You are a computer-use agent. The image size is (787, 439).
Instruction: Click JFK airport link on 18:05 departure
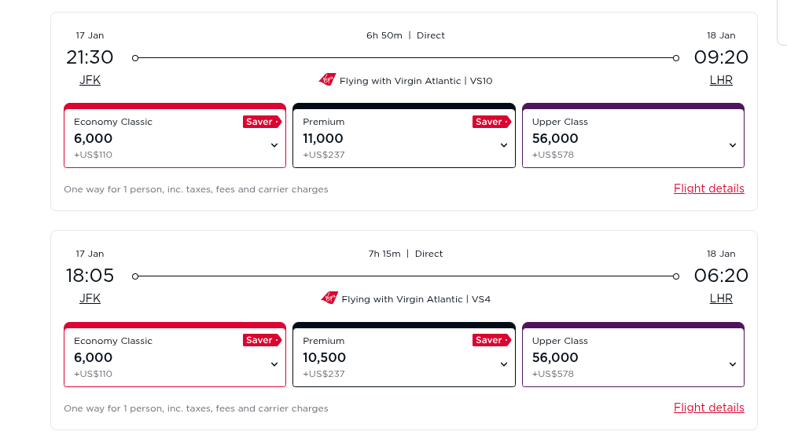[x=90, y=298]
